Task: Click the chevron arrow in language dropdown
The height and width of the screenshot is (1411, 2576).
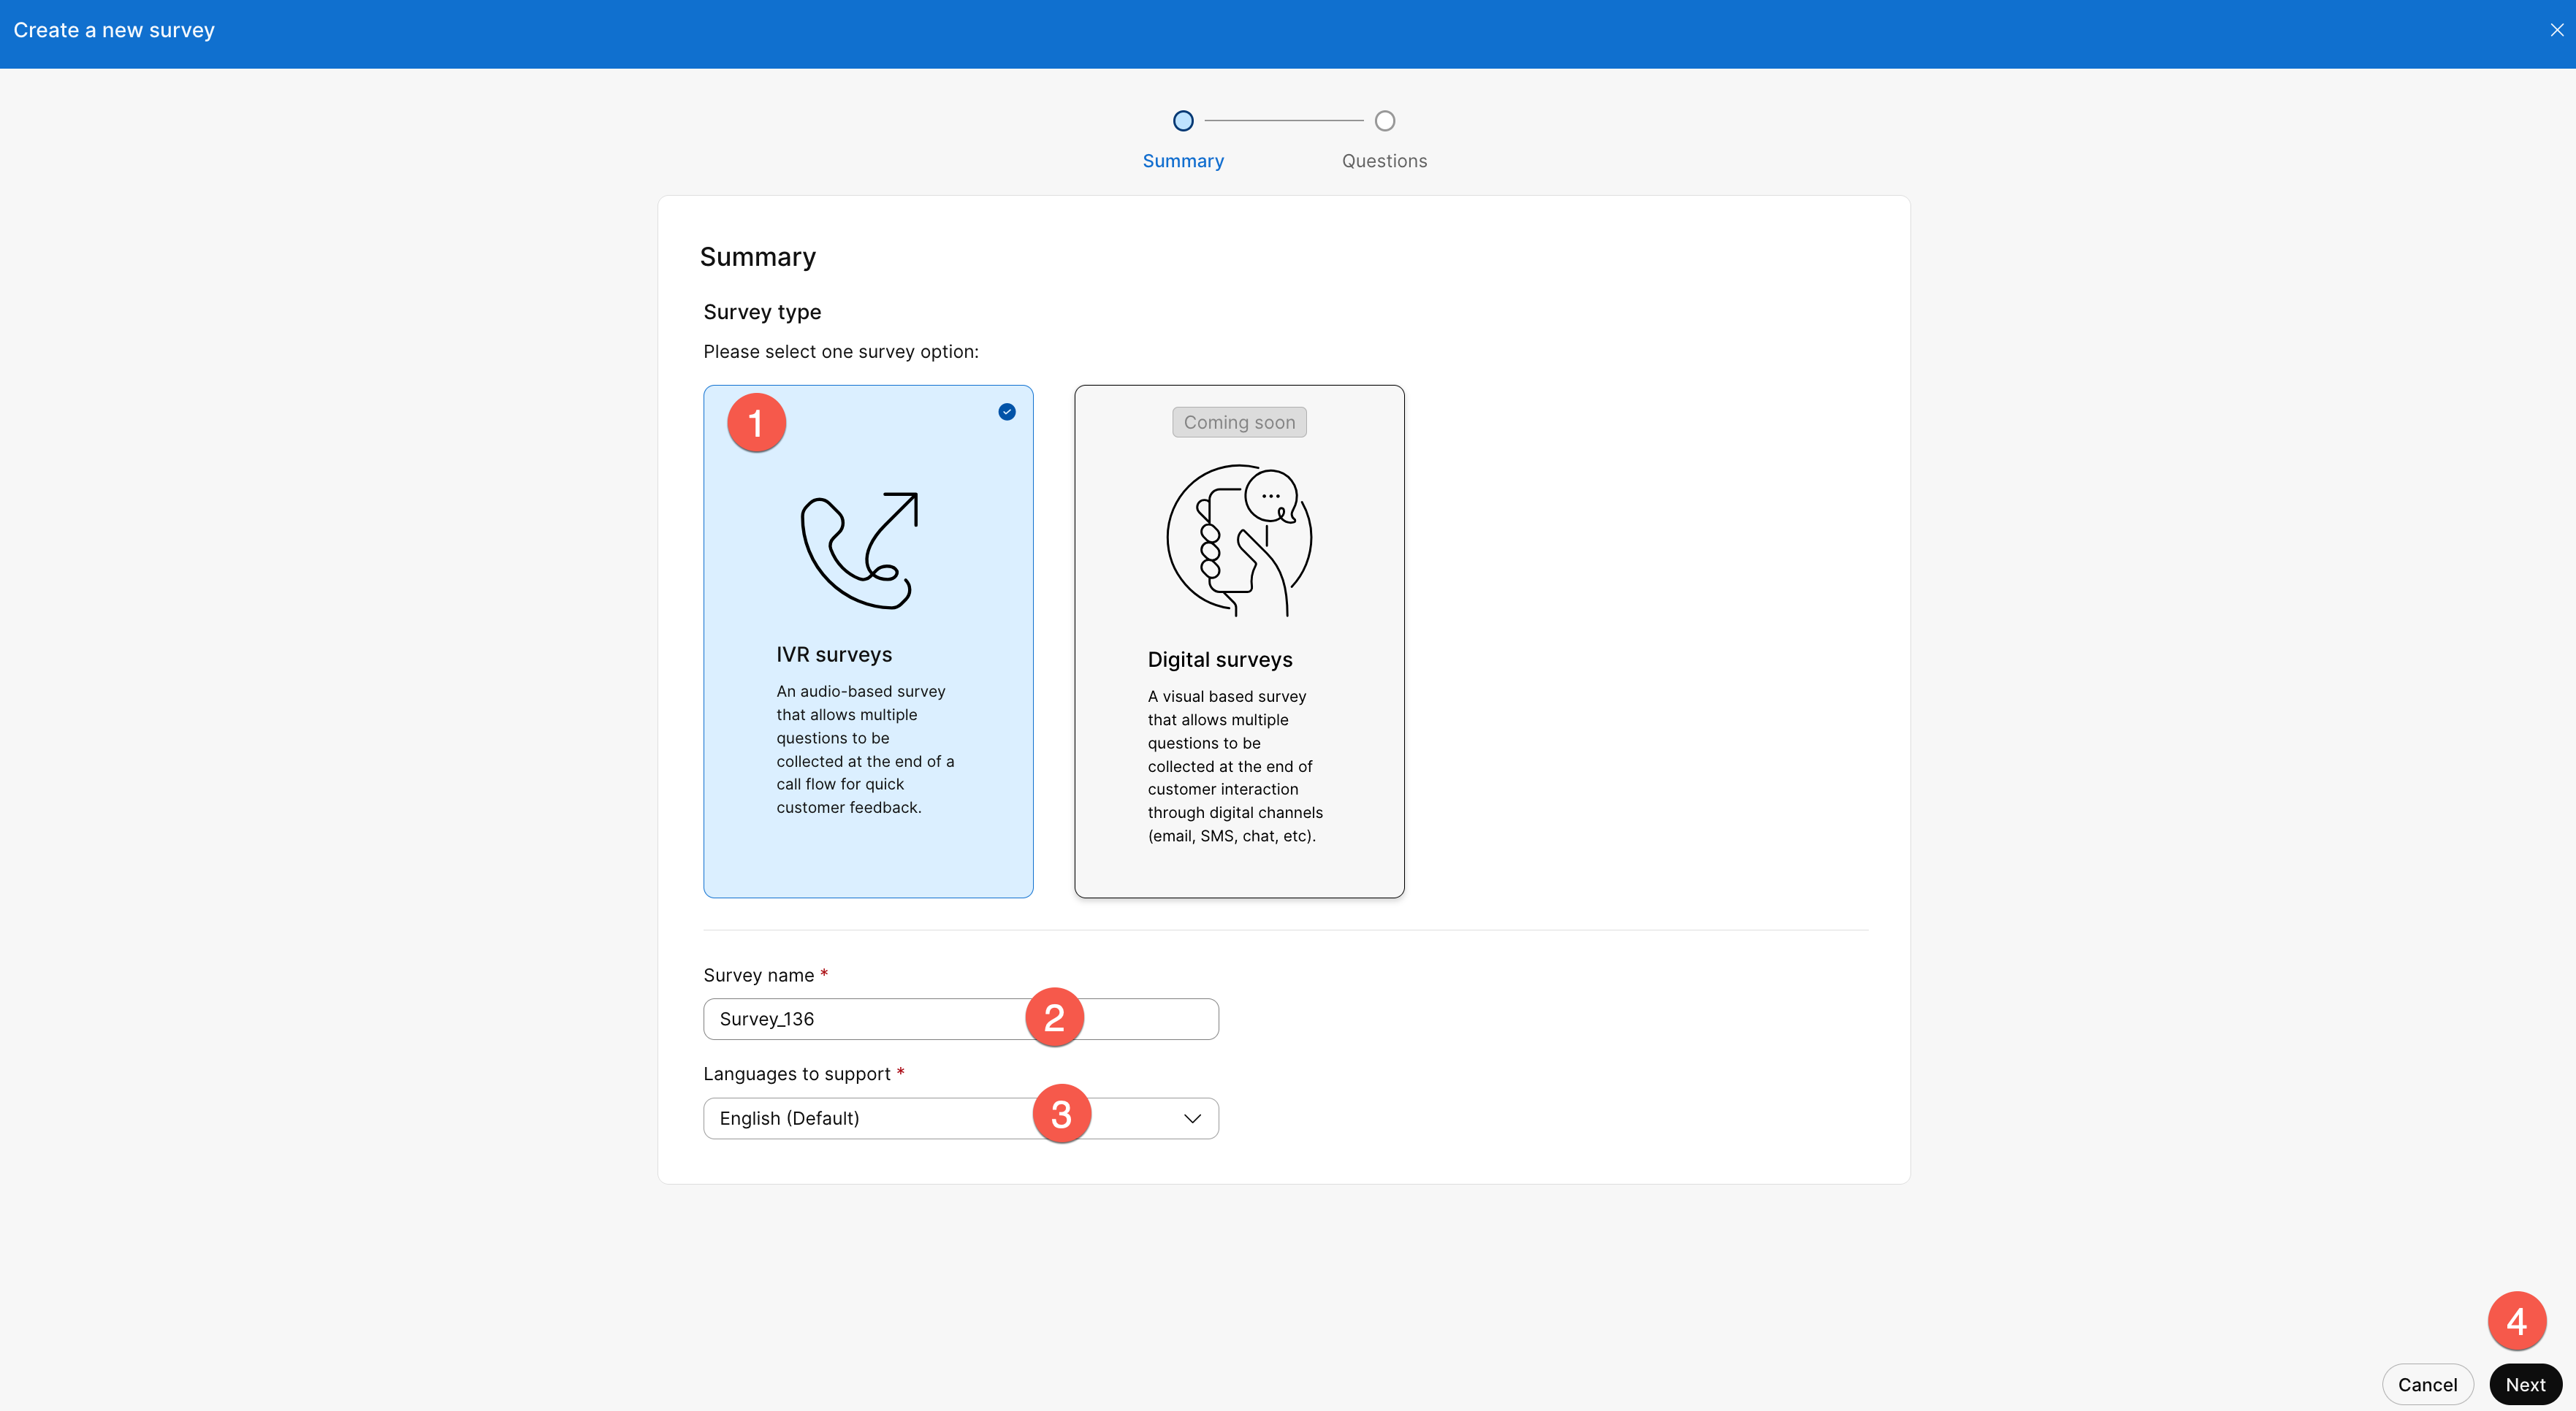Action: 1192,1118
